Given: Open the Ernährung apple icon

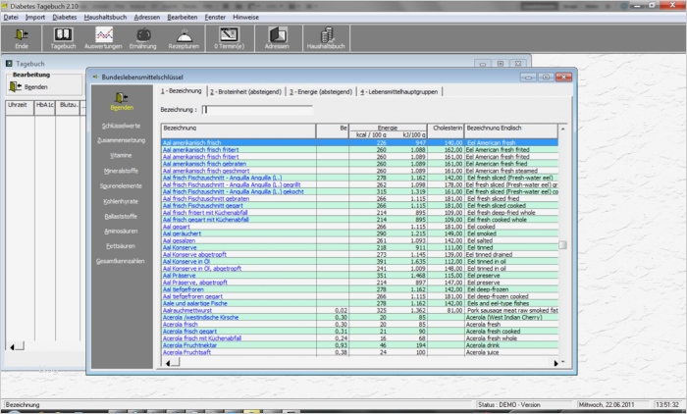Looking at the screenshot, I should coord(142,38).
